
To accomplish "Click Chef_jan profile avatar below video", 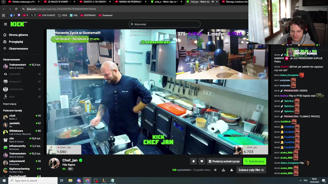I will click(x=54, y=163).
